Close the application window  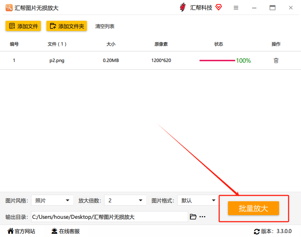pyautogui.click(x=291, y=8)
